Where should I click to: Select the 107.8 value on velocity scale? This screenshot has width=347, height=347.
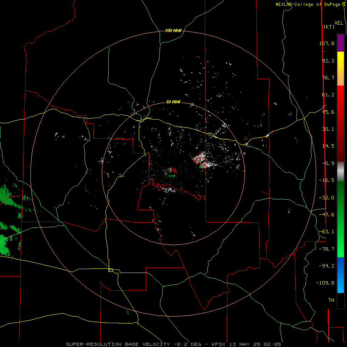coord(327,43)
